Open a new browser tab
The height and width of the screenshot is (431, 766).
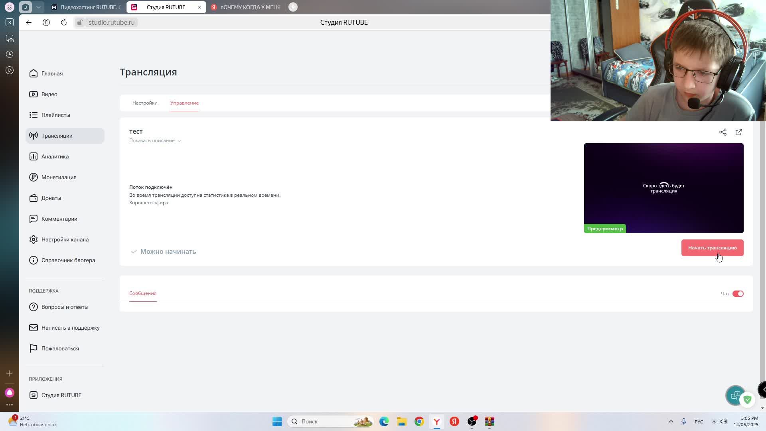tap(293, 7)
